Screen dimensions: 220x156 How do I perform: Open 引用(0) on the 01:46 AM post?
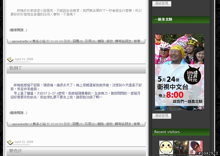click(90, 41)
